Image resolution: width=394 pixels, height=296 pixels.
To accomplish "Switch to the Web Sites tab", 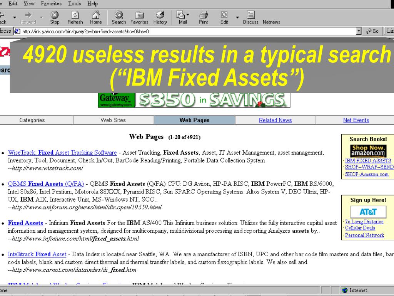I will pyautogui.click(x=114, y=120).
